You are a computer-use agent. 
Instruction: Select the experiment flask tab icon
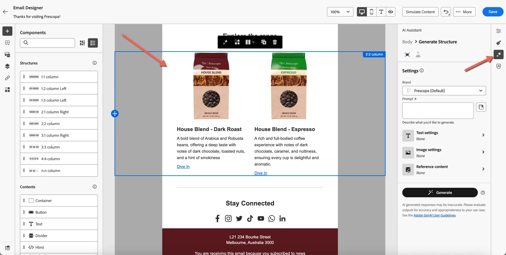pos(418,55)
